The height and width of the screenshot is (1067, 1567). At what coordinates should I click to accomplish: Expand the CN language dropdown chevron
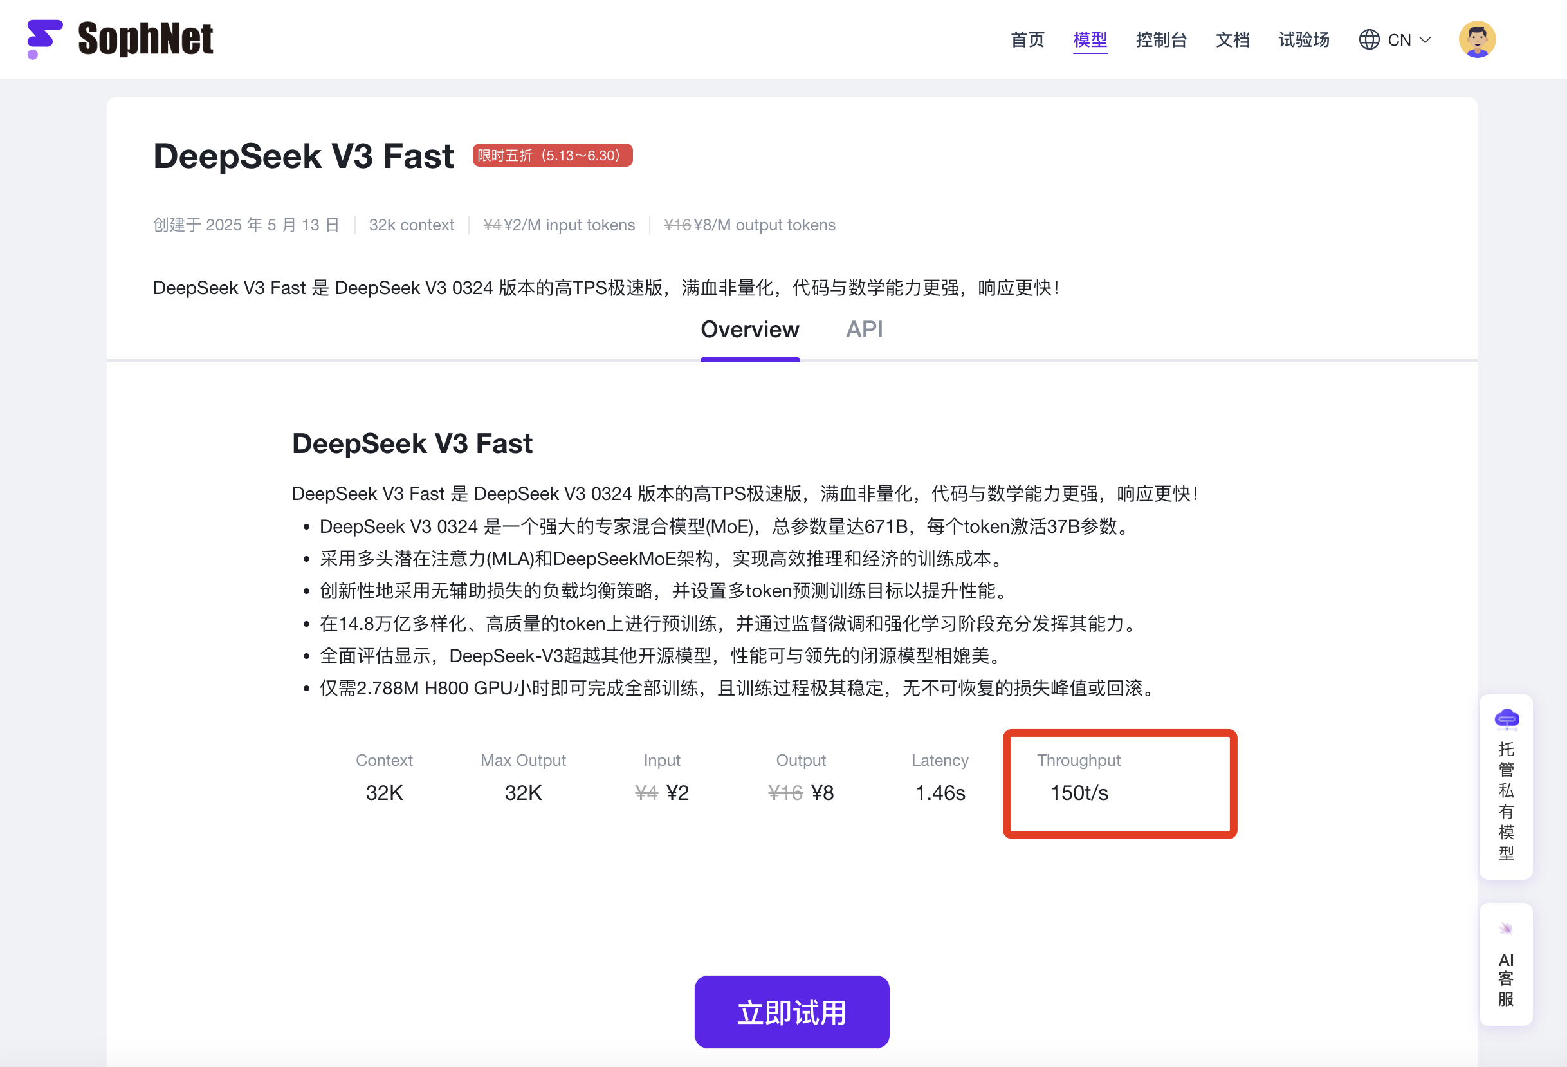(x=1425, y=40)
